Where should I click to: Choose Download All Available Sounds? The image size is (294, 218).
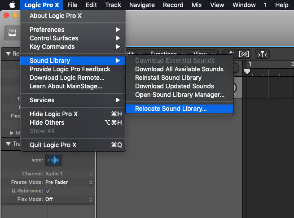pos(180,69)
